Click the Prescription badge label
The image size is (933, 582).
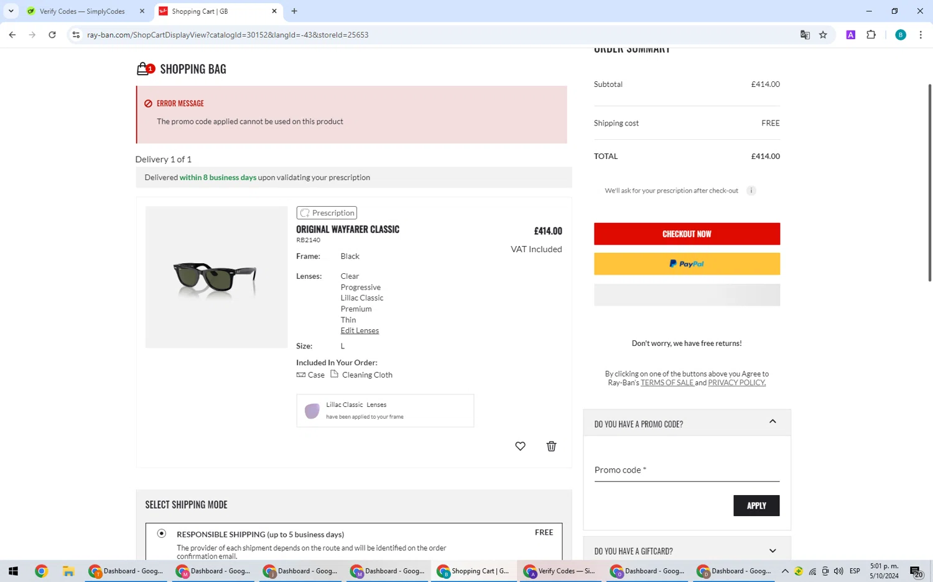click(x=327, y=213)
